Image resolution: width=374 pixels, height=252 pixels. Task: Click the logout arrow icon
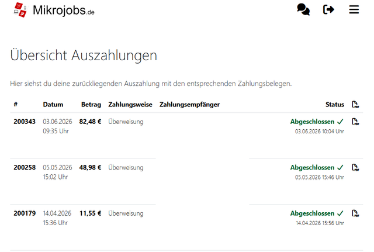pos(328,9)
